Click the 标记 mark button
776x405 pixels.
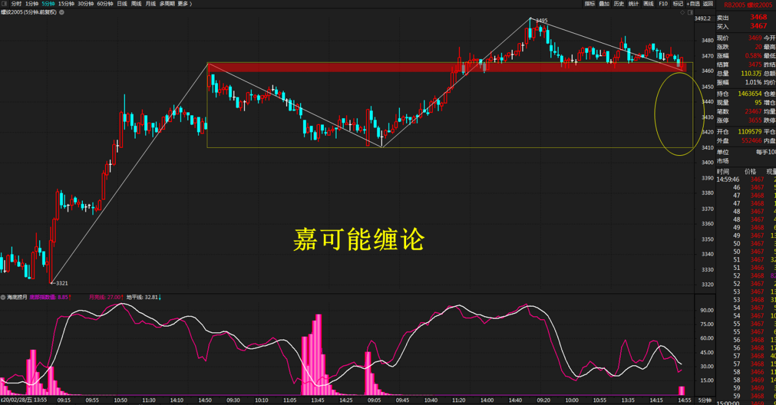(x=678, y=4)
